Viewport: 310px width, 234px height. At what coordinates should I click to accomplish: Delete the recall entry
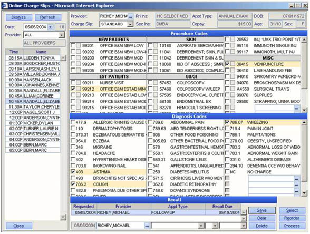(x=261, y=226)
